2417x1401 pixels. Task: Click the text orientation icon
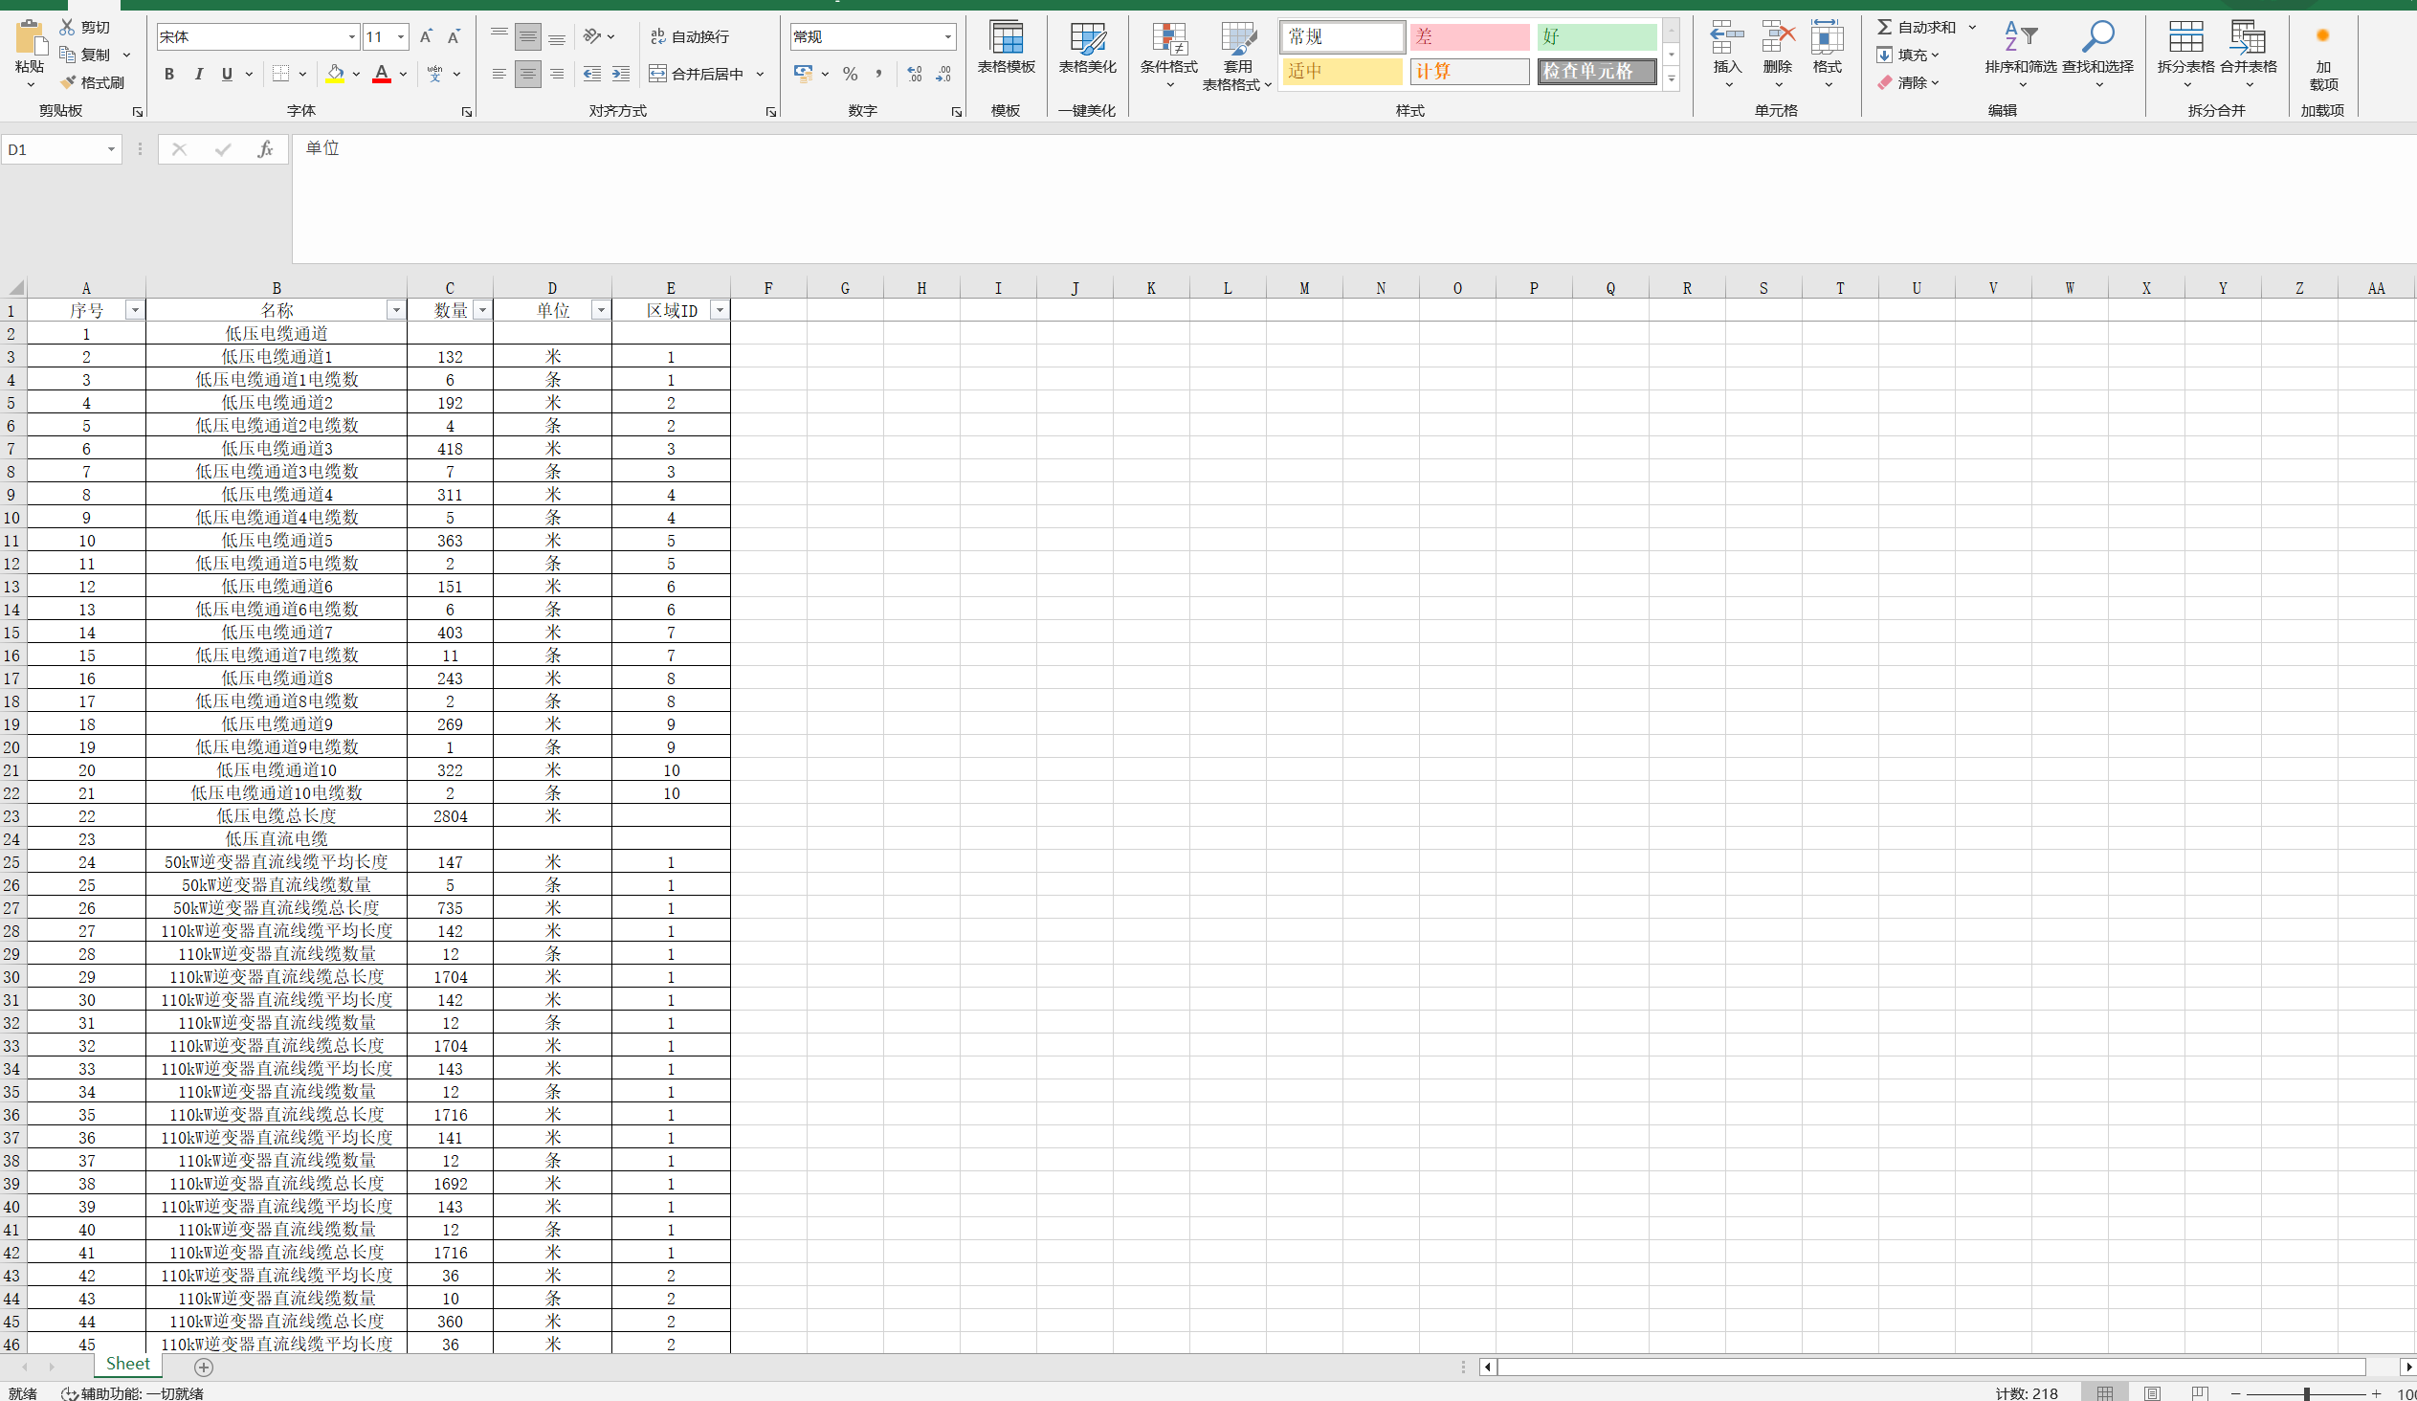tap(592, 36)
